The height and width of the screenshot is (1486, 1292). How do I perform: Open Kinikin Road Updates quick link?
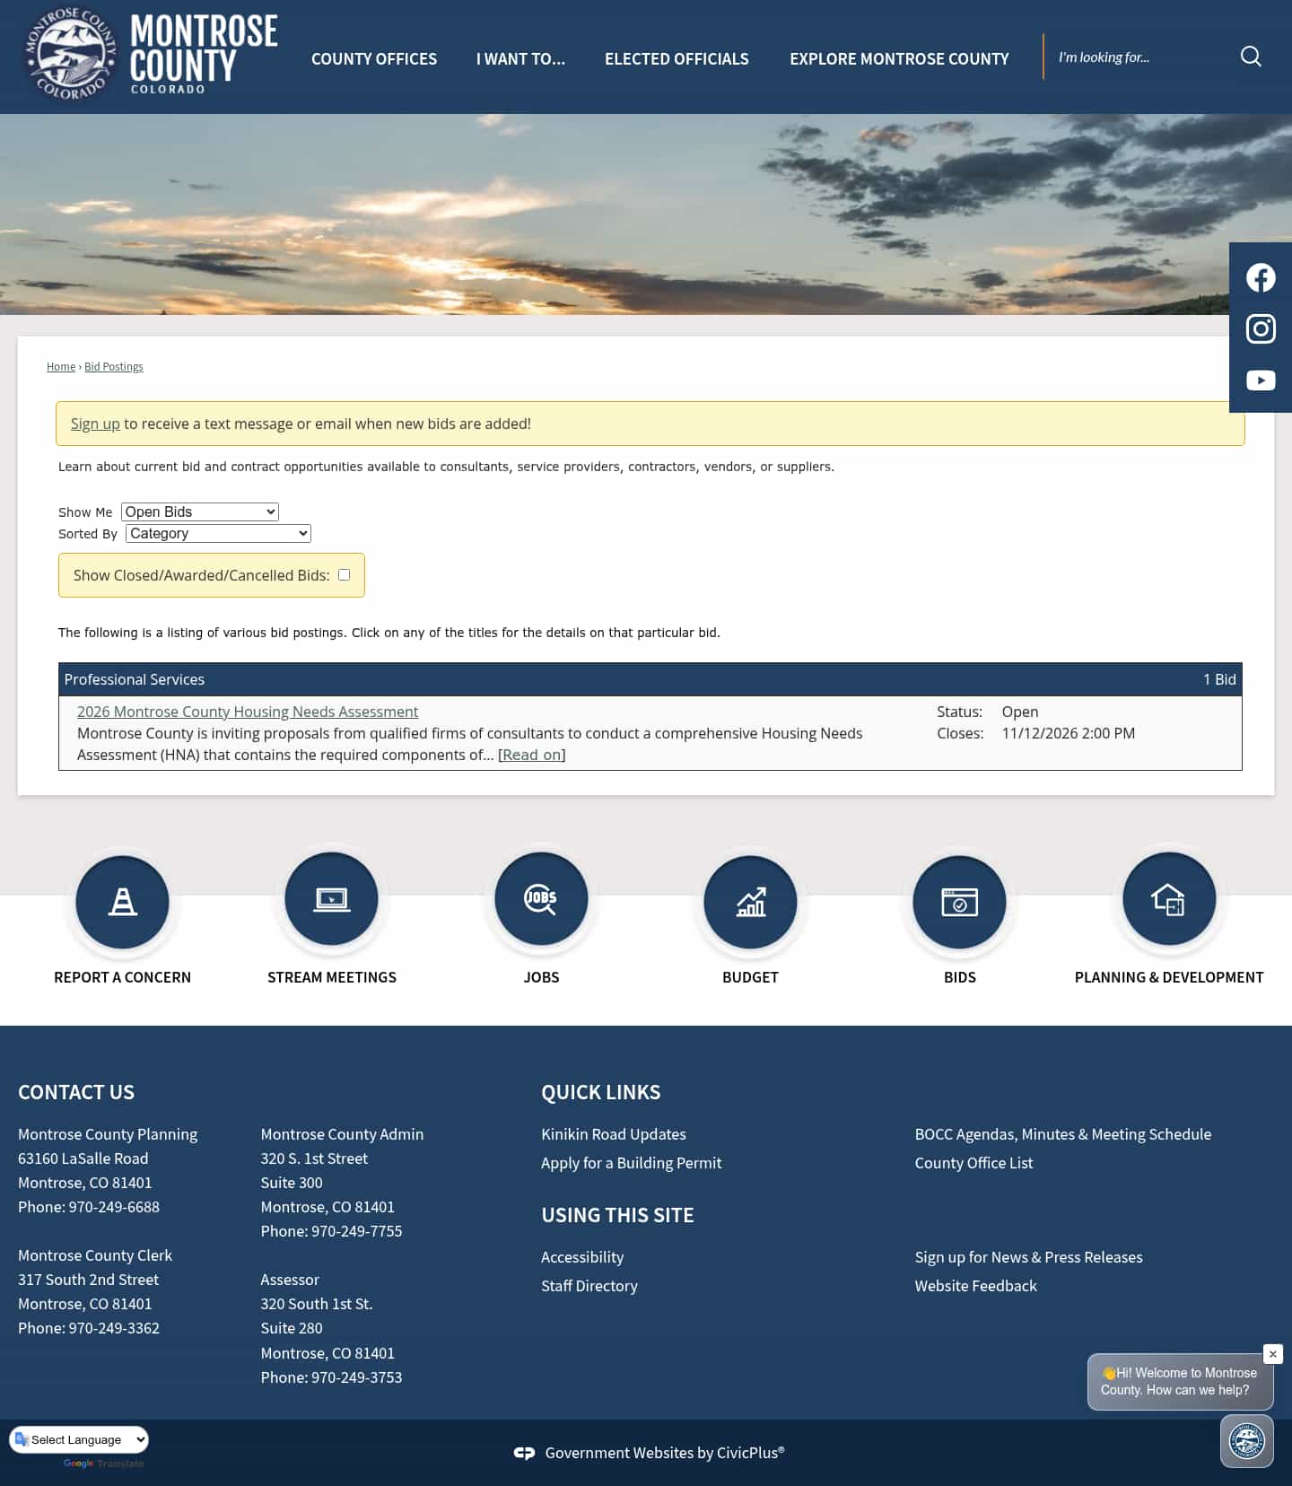614,1134
